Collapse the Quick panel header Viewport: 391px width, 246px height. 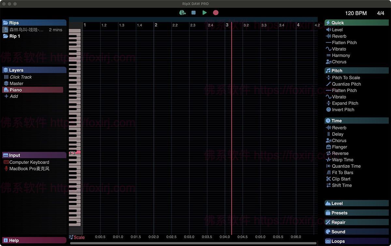356,23
